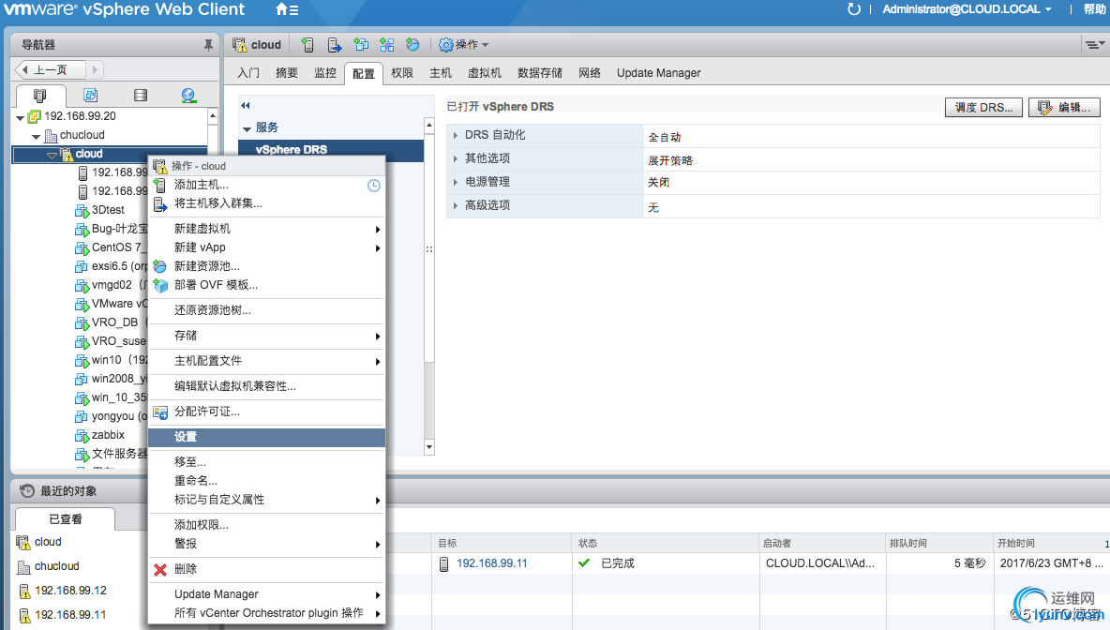Click 编辑... button

click(1065, 108)
